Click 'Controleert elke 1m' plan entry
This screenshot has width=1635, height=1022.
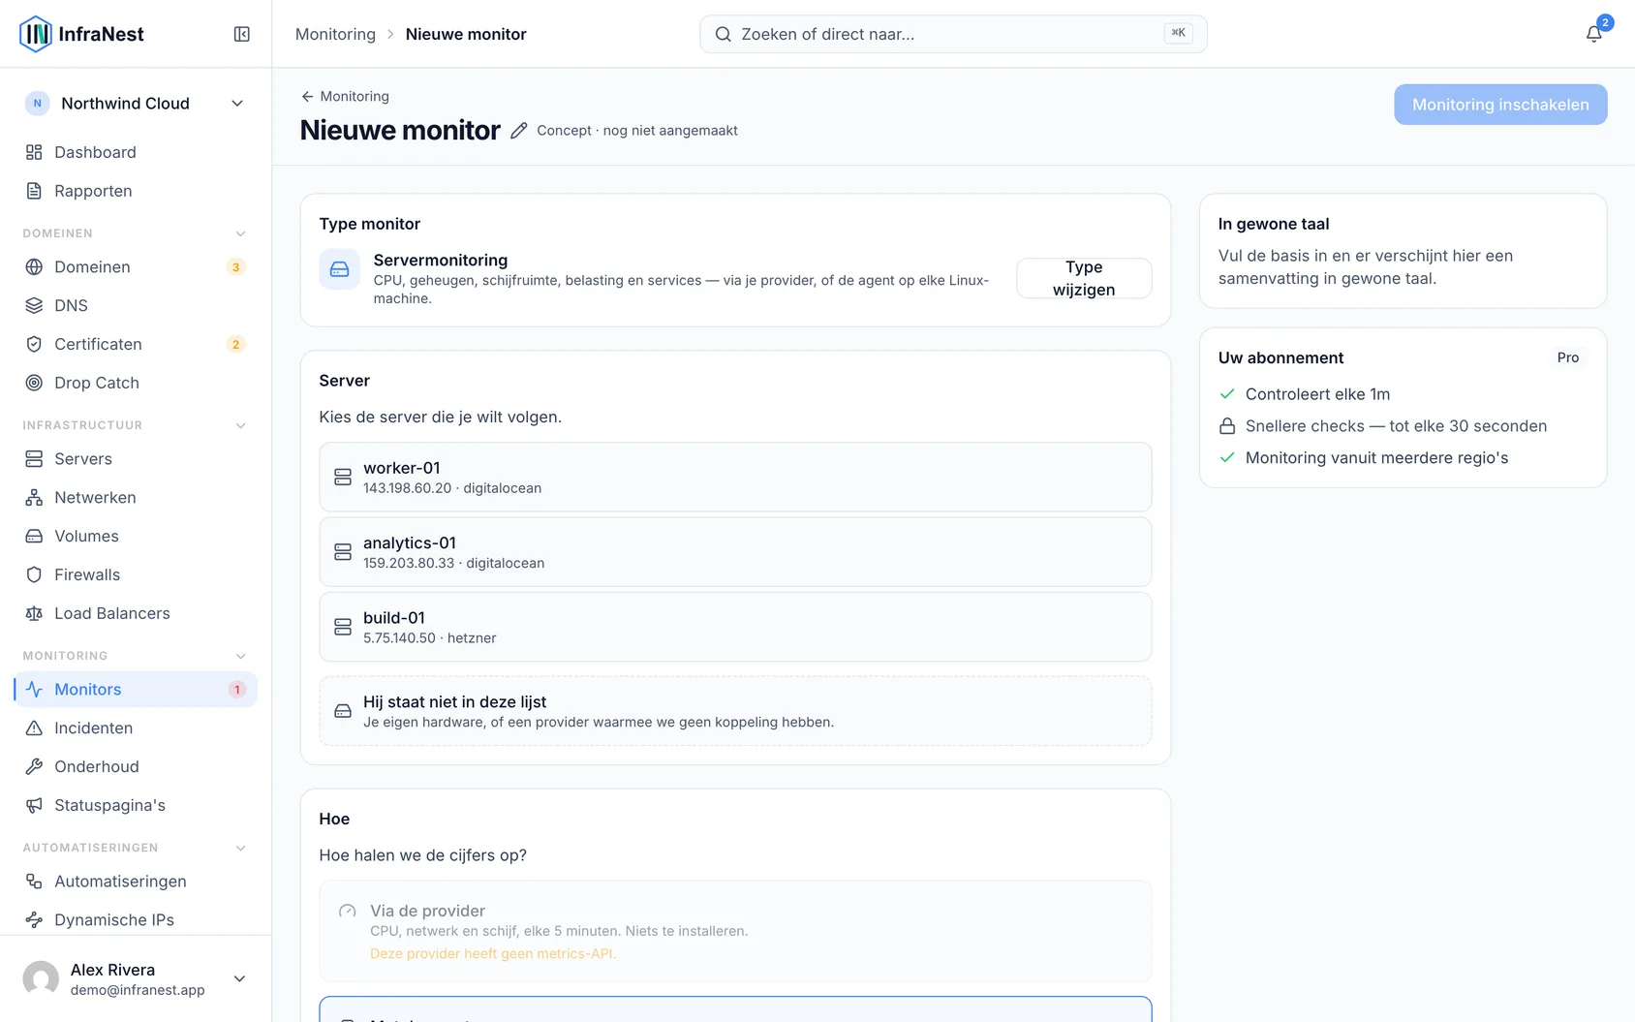[x=1317, y=394]
